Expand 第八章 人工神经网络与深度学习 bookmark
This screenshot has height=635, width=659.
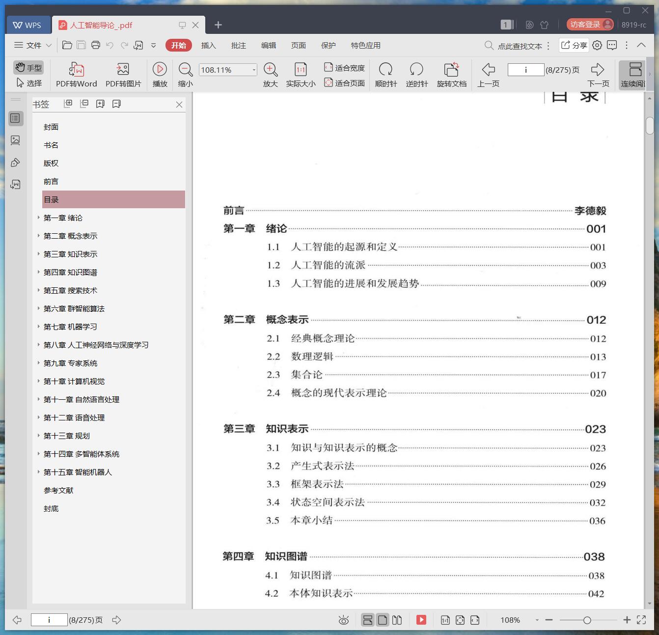[x=38, y=345]
